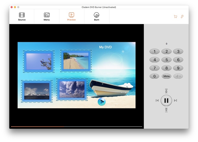Screen dimensions: 198x142
Task: Select the beach video thumbnail
Action: point(76,61)
